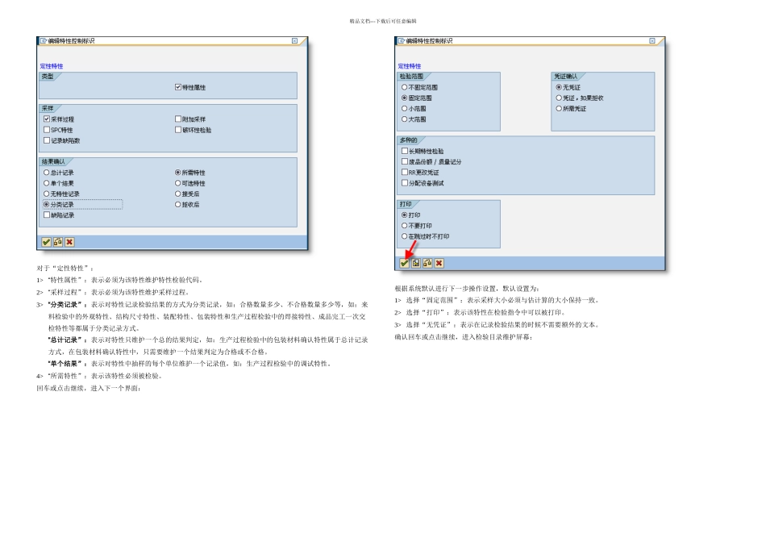Enable the SPC特性 checkbox

tap(47, 130)
